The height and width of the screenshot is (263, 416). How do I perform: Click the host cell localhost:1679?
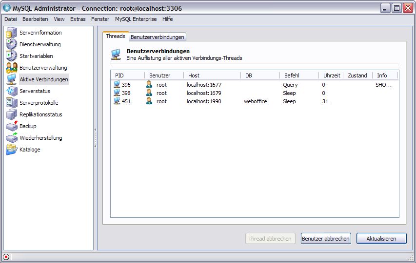(204, 93)
